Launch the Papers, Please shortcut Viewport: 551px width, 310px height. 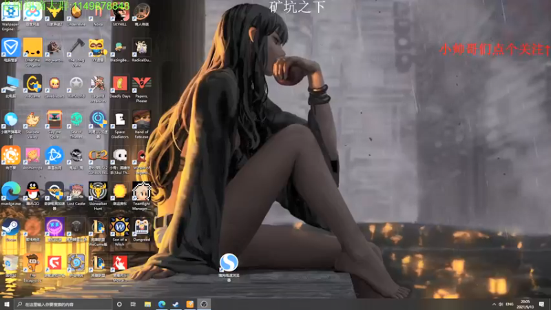142,88
